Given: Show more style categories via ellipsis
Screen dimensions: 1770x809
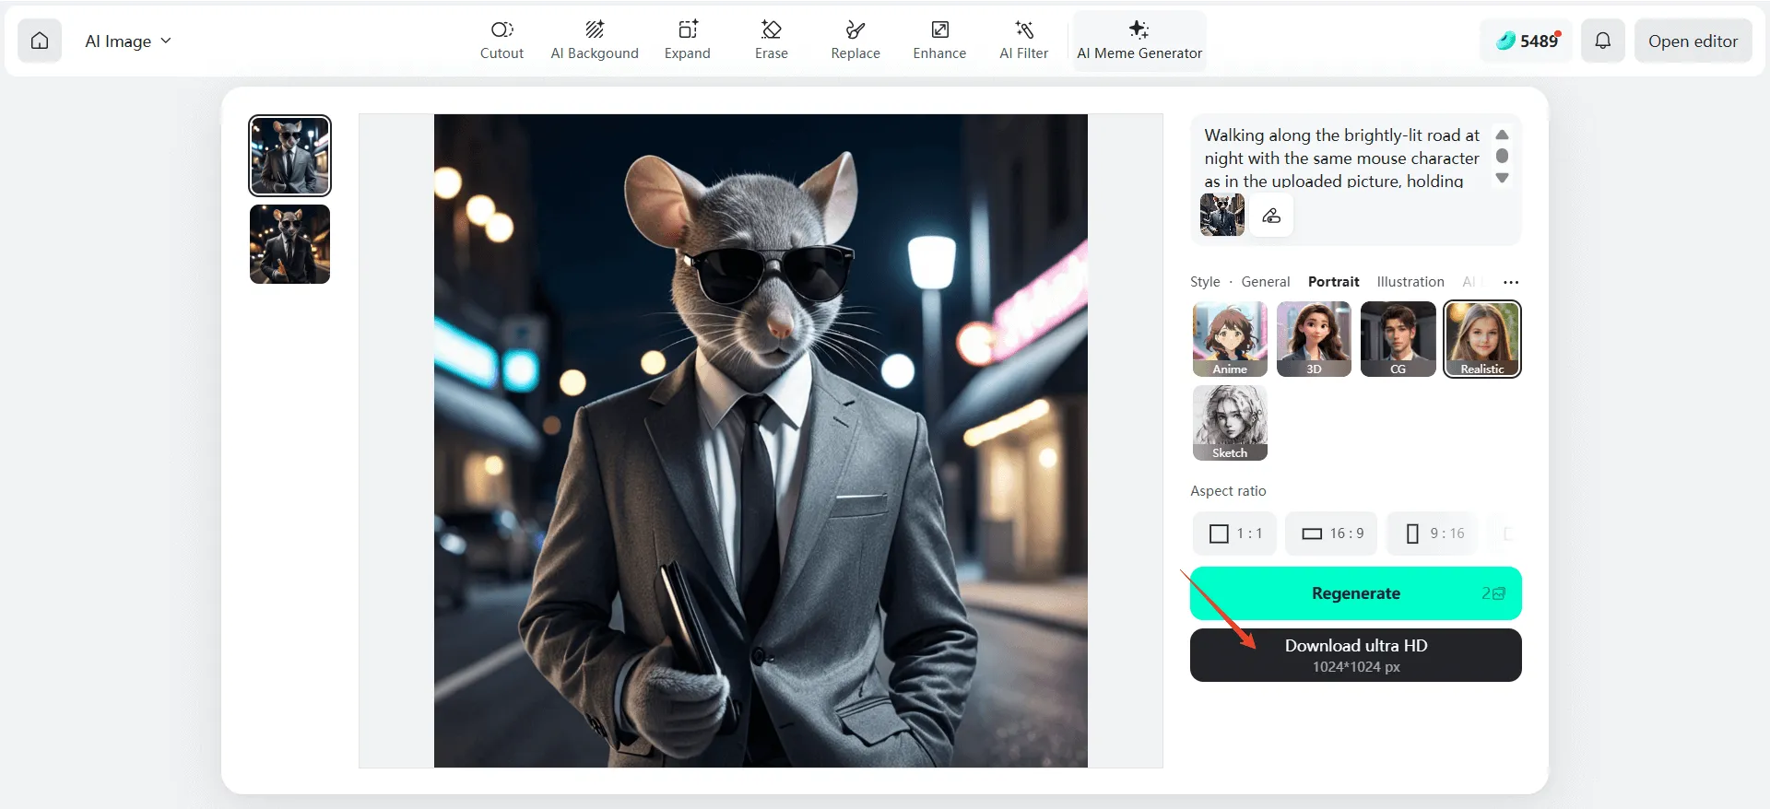Looking at the screenshot, I should click(x=1510, y=282).
